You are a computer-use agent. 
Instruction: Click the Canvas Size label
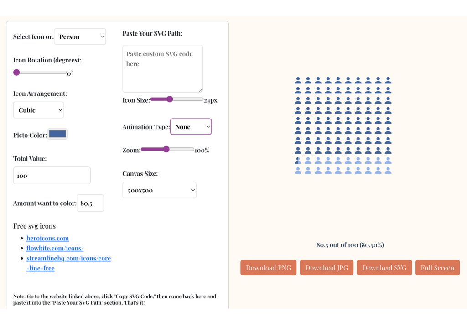tap(140, 173)
